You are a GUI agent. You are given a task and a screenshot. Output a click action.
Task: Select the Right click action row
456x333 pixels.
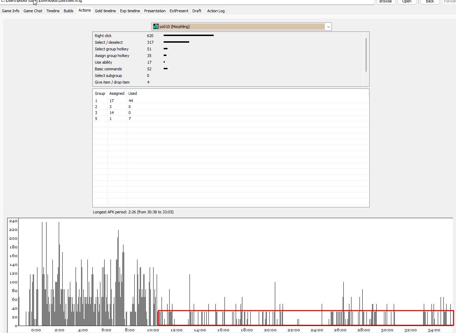(228, 36)
